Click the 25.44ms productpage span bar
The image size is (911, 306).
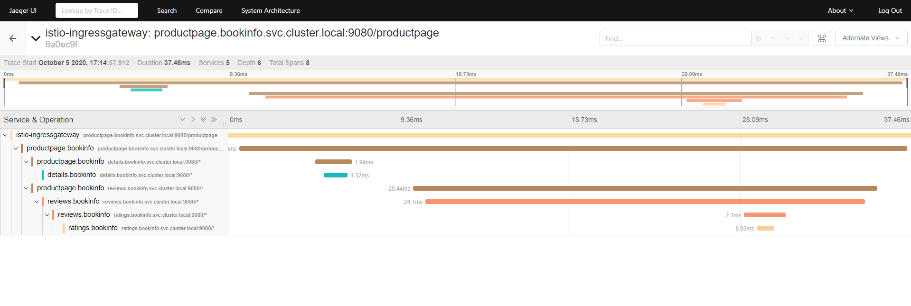645,188
